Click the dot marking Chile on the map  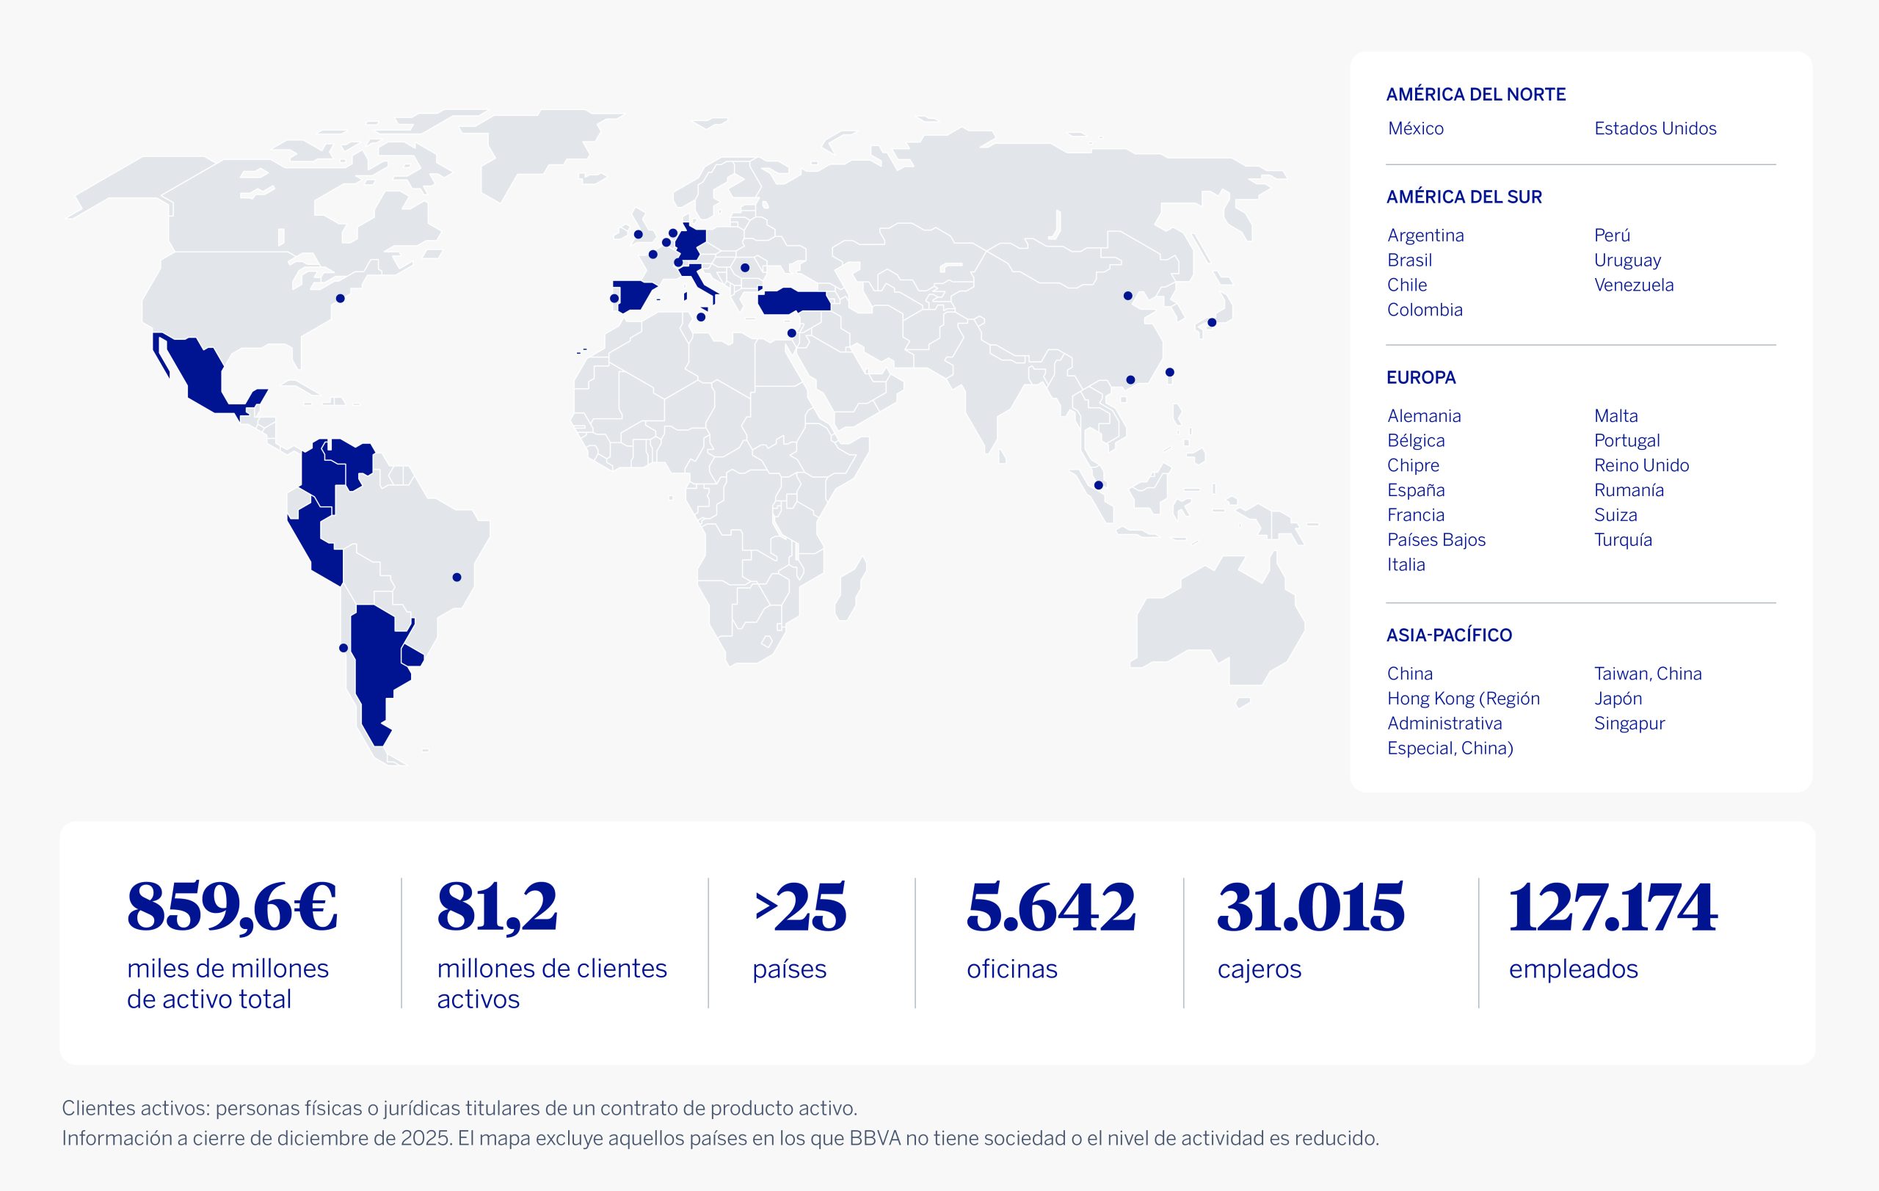pos(344,647)
